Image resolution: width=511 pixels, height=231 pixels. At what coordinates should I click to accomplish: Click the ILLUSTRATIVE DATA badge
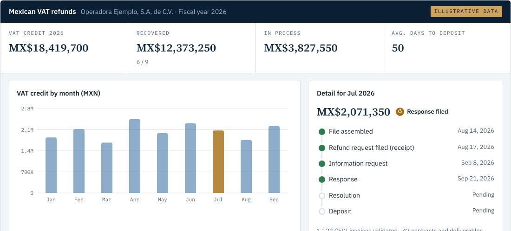point(466,12)
